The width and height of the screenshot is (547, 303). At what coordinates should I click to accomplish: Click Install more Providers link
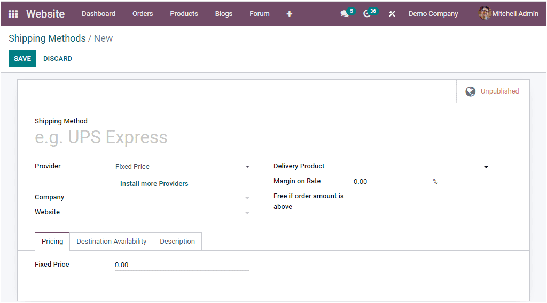tap(154, 184)
